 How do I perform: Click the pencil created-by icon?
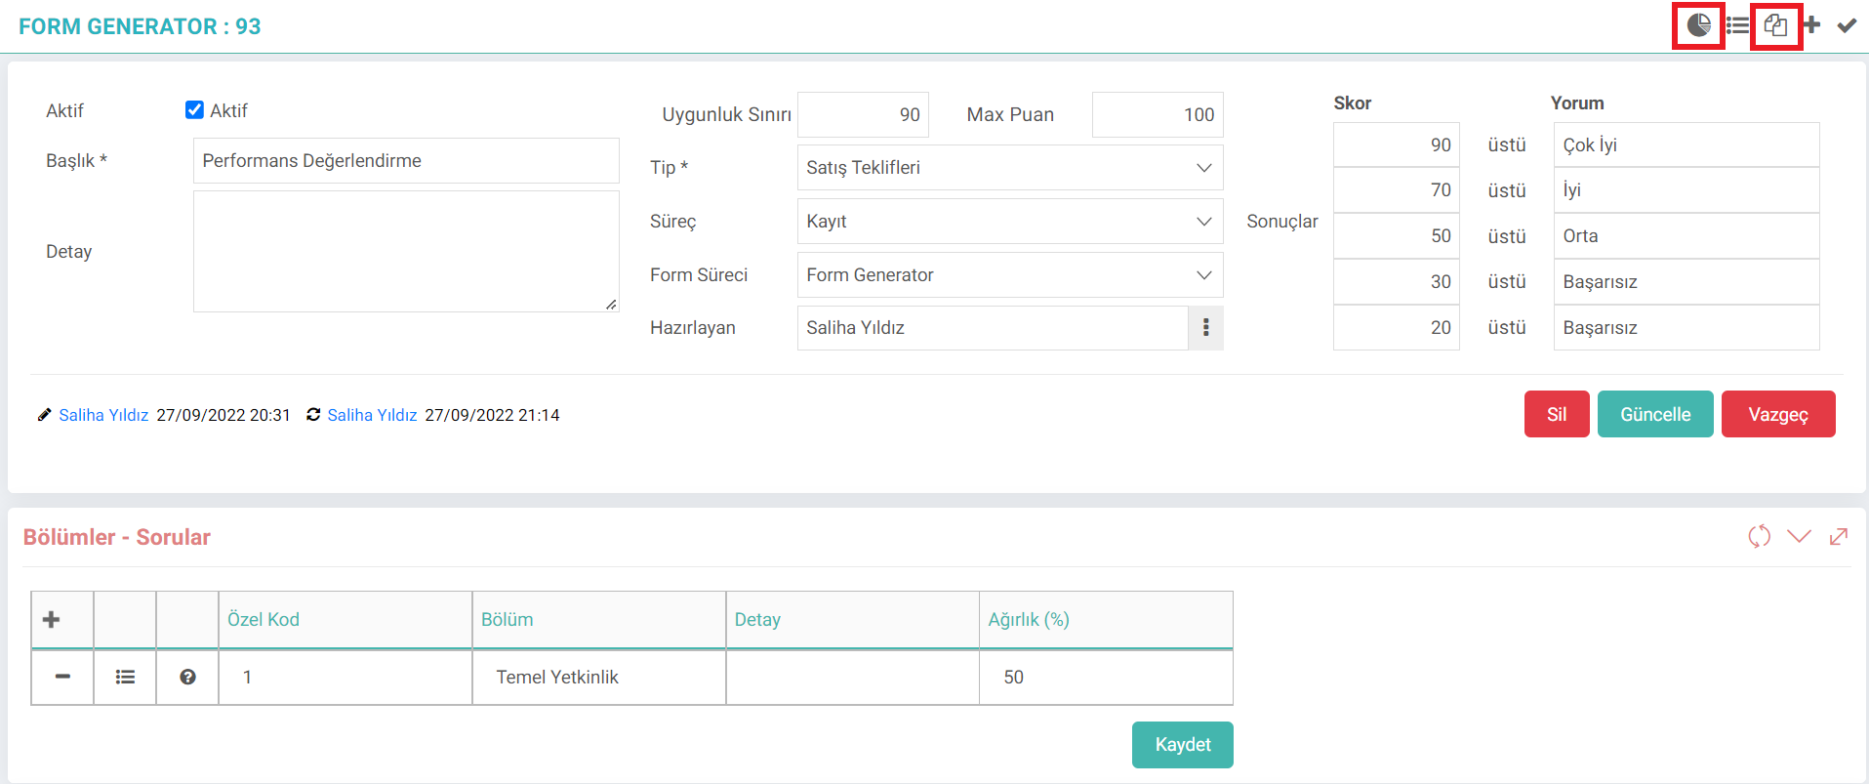click(44, 415)
